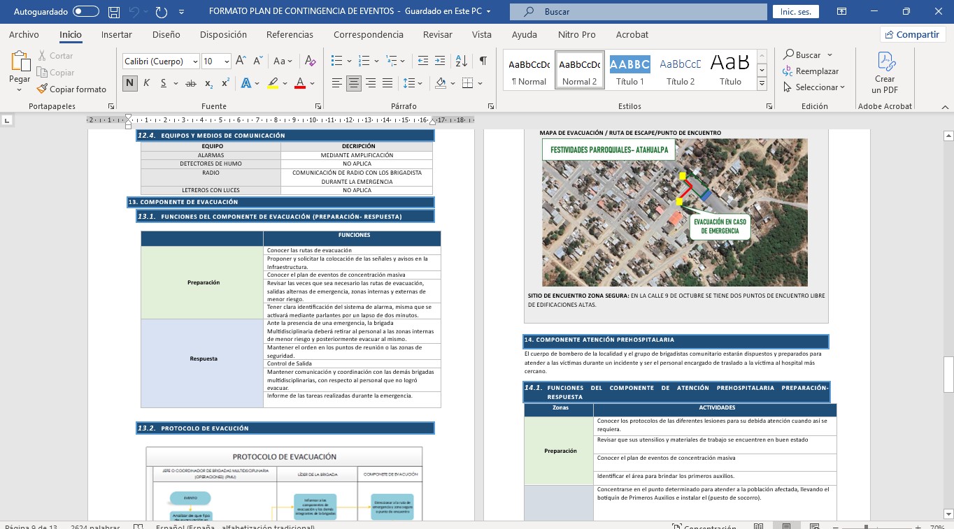The image size is (954, 529).
Task: Toggle Italic formatting button
Action: [147, 83]
